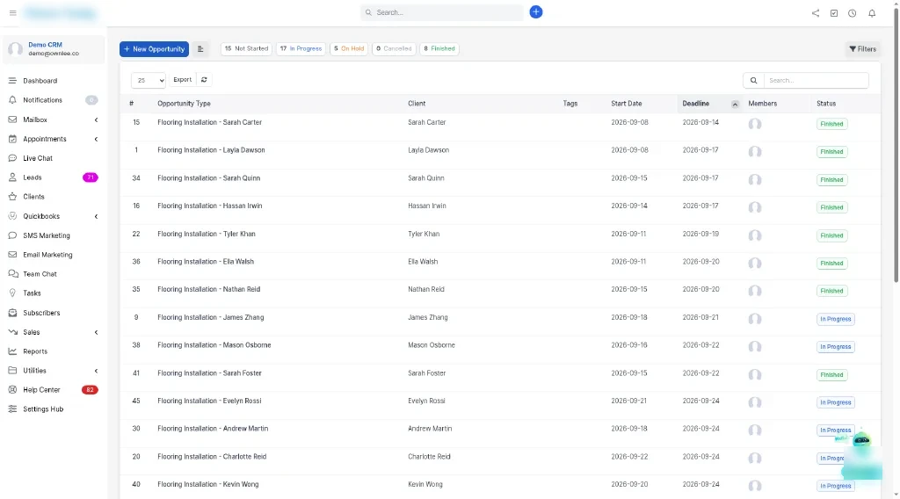The height and width of the screenshot is (499, 900).
Task: Click member avatar in Tyler Khan row
Action: tap(755, 235)
